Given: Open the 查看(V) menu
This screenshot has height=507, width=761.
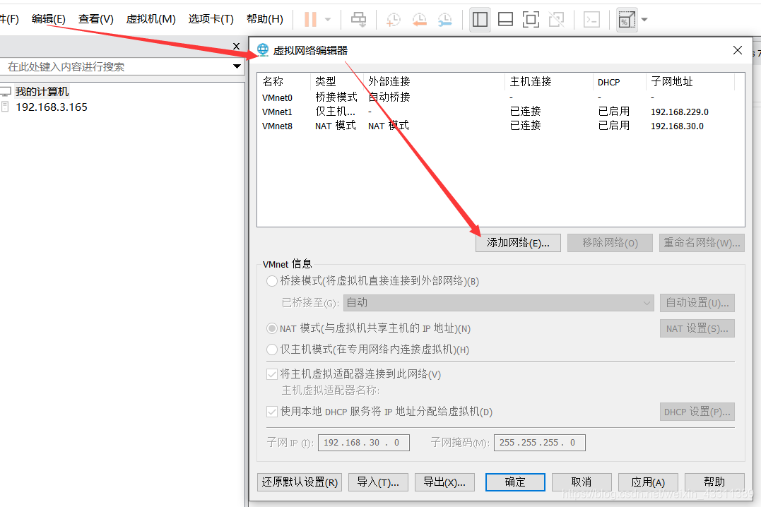Looking at the screenshot, I should (x=96, y=19).
